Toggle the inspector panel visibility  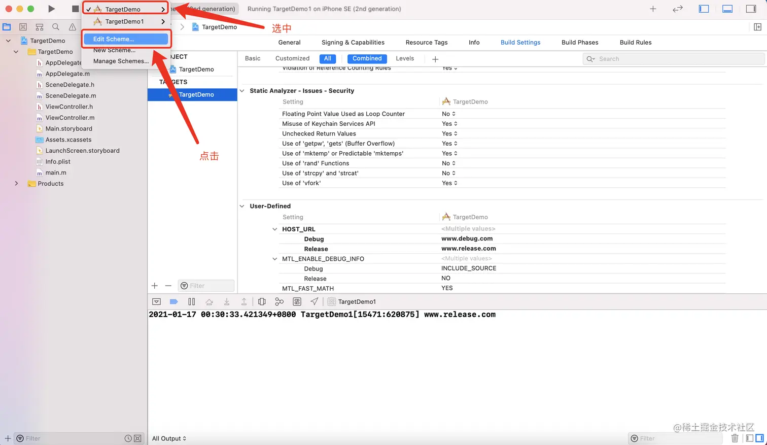[x=751, y=9]
